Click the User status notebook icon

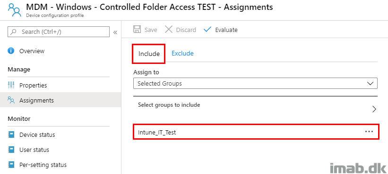(x=11, y=150)
